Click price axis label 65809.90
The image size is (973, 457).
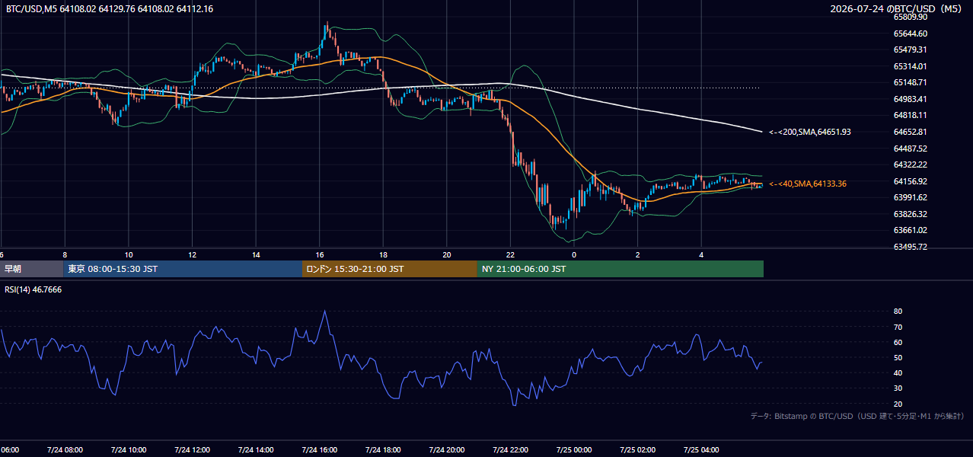click(x=911, y=17)
